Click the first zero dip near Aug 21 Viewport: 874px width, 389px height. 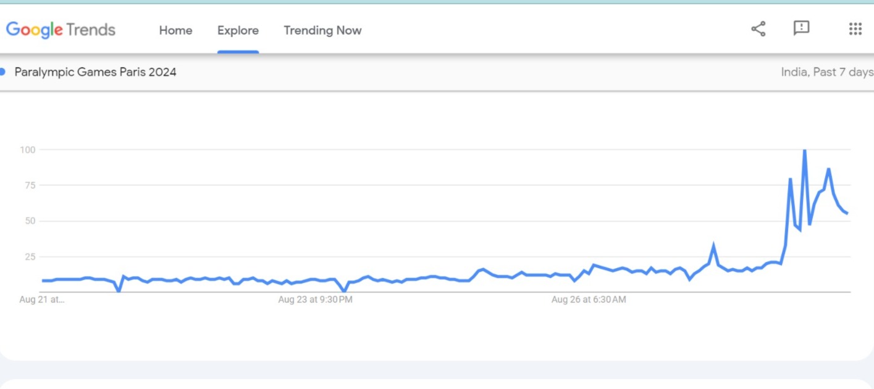coord(119,290)
